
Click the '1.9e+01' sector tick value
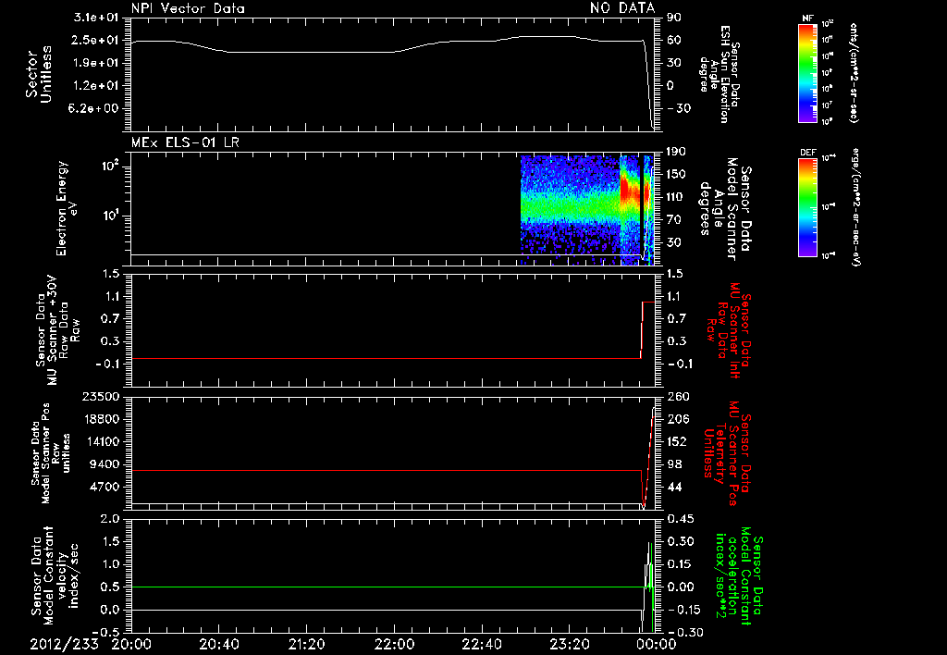(95, 63)
